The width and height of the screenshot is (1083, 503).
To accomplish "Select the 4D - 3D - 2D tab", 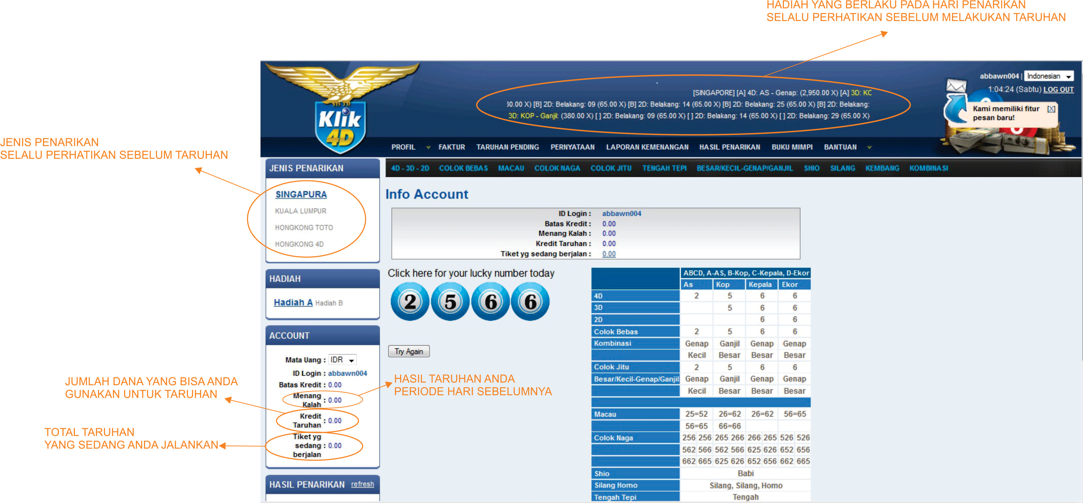I will pyautogui.click(x=410, y=168).
